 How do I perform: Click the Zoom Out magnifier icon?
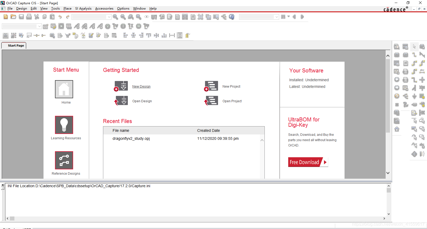tap(123, 17)
